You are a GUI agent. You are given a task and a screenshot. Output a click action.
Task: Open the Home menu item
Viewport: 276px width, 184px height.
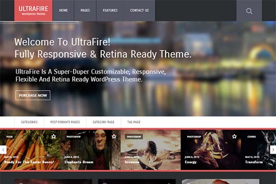pyautogui.click(x=63, y=10)
